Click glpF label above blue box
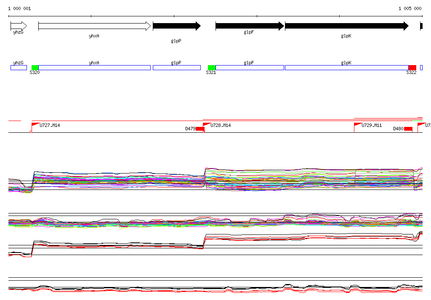The image size is (431, 300). 249,63
